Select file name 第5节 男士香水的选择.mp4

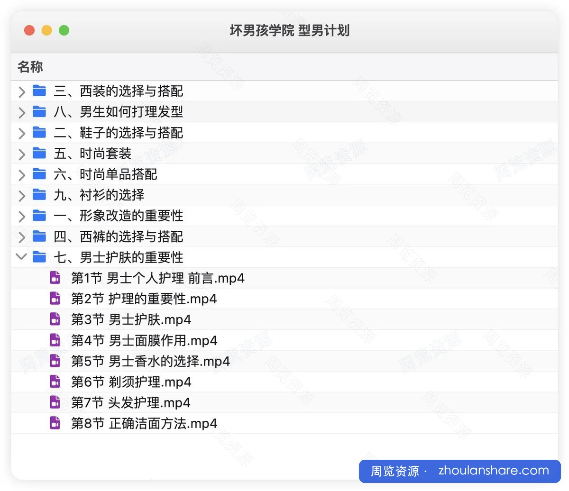(151, 361)
